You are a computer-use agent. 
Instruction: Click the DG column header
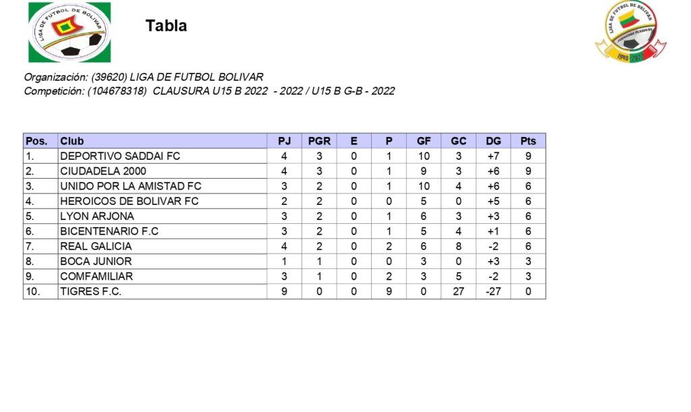(x=493, y=141)
